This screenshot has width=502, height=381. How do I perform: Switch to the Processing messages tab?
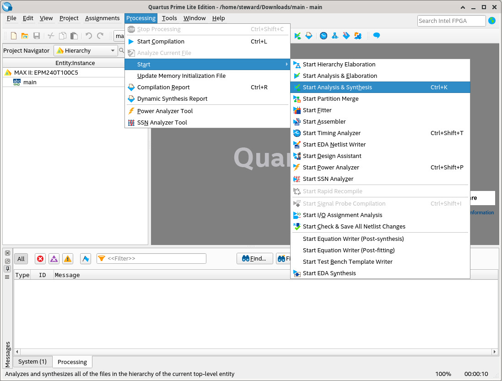[72, 362]
